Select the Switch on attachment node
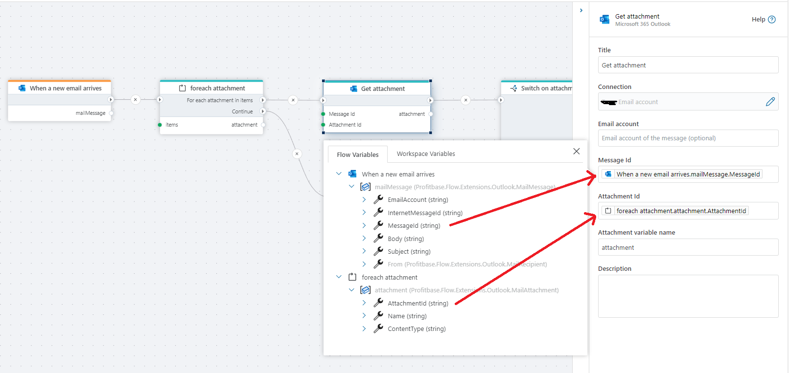The width and height of the screenshot is (789, 373). tap(540, 88)
